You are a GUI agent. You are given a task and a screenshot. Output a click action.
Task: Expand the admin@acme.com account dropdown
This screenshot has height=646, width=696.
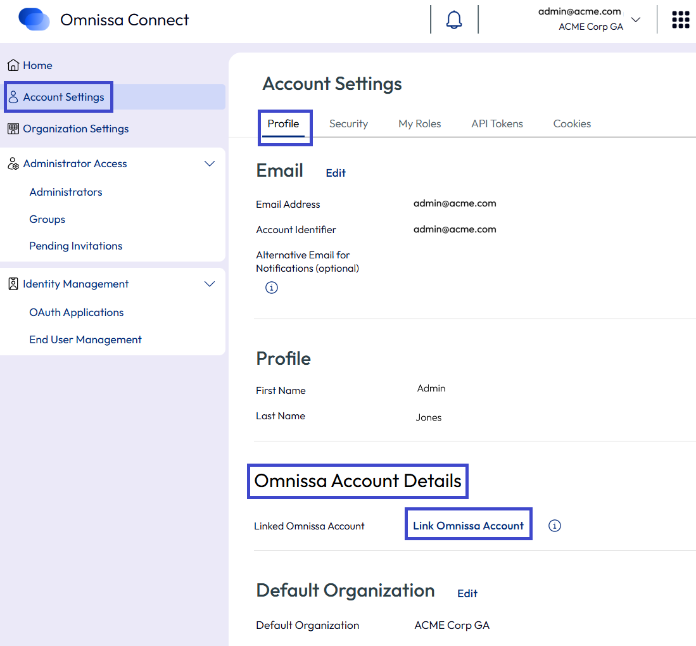(x=636, y=20)
